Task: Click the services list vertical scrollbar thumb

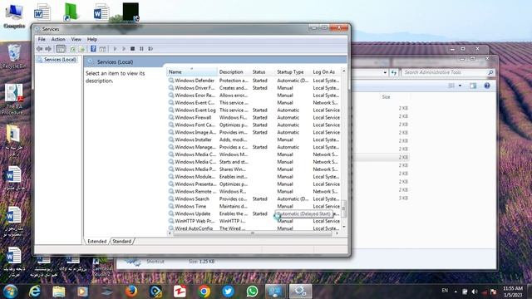Action: click(343, 208)
